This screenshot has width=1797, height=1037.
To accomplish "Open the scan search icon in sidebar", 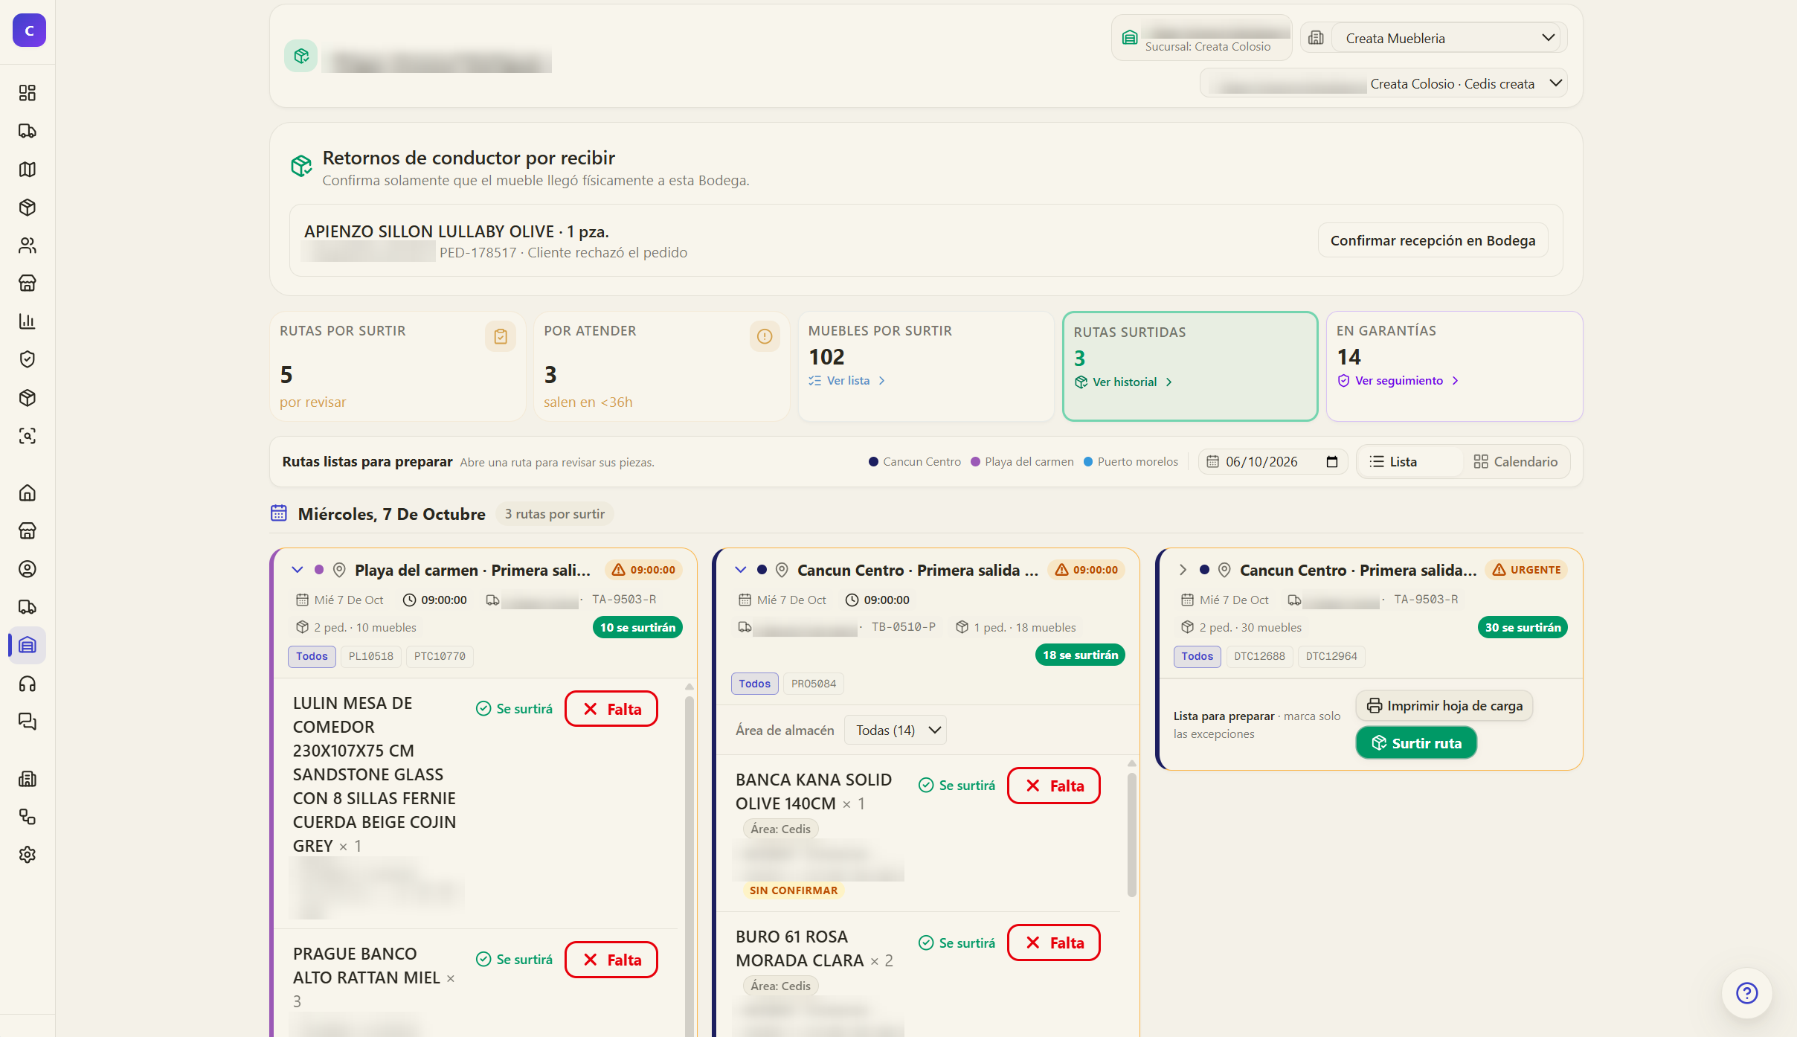I will tap(28, 436).
